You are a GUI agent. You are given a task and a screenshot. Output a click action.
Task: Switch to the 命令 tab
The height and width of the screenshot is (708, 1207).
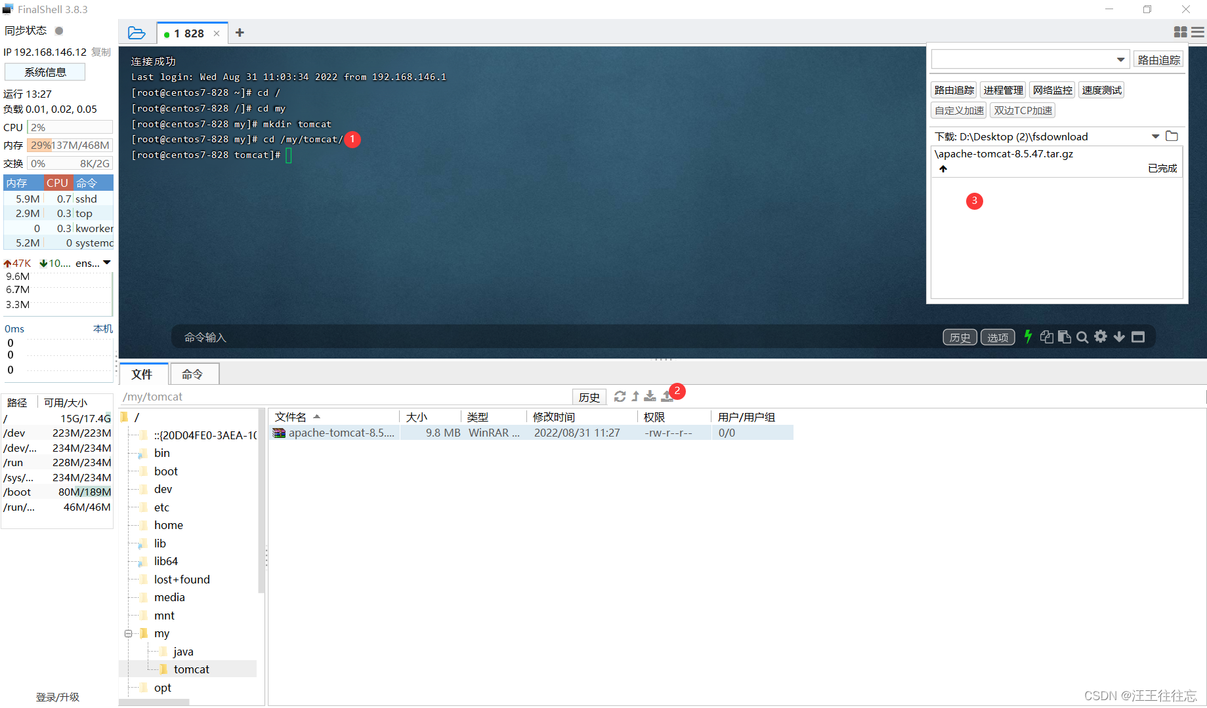click(193, 374)
